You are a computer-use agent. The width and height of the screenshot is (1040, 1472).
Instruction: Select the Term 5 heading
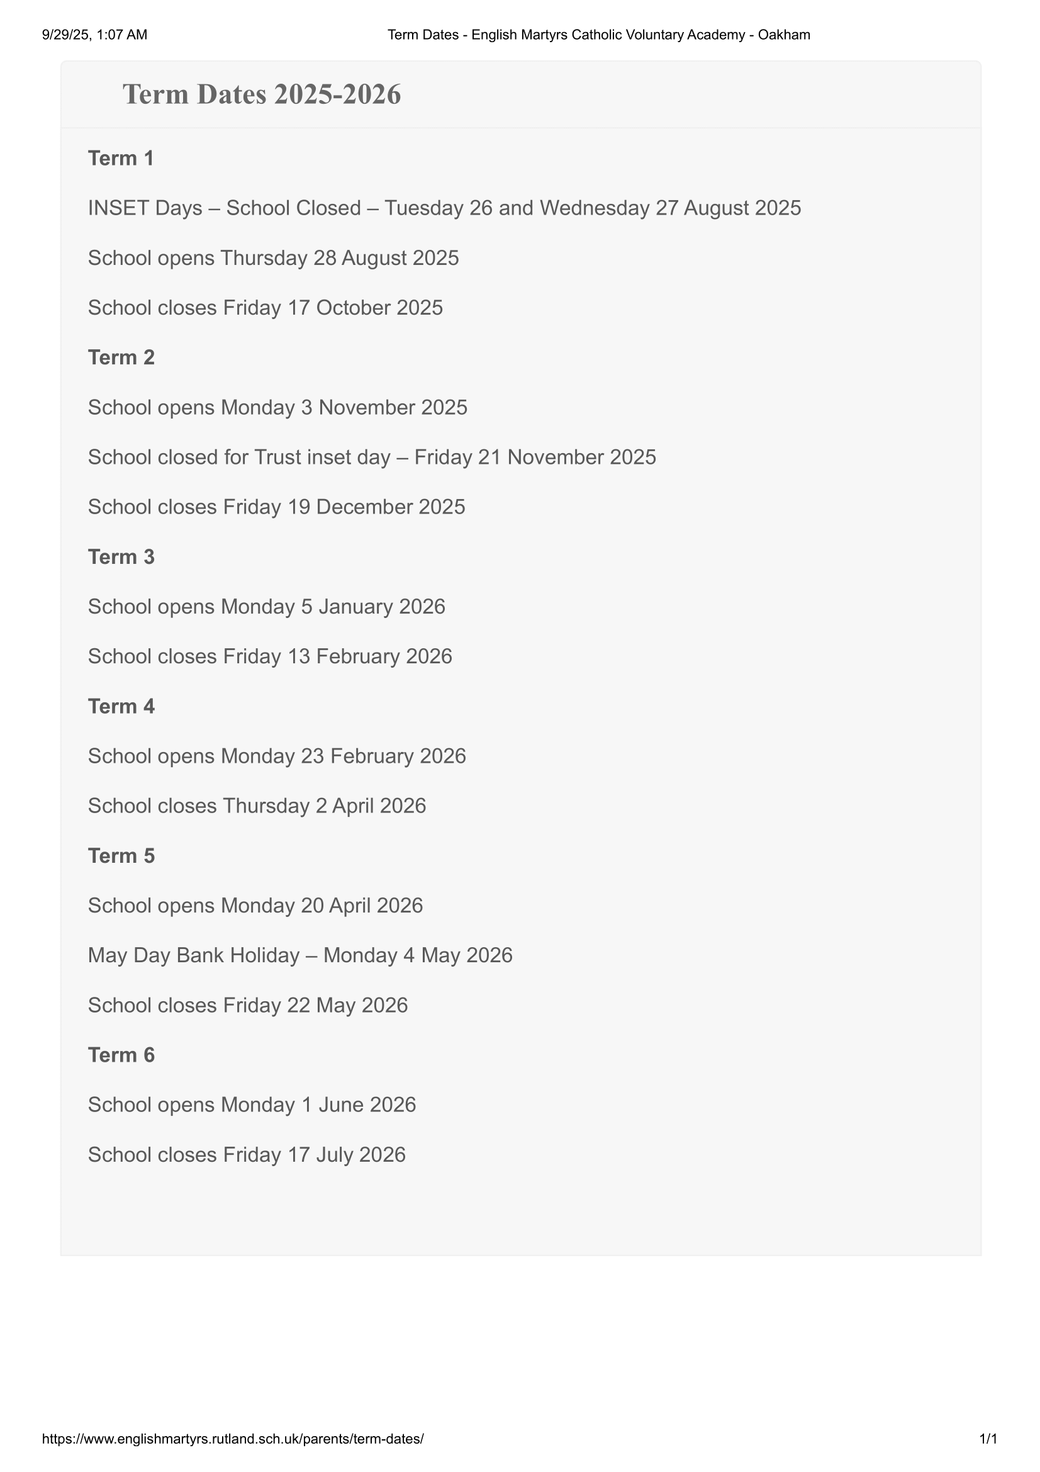[121, 856]
